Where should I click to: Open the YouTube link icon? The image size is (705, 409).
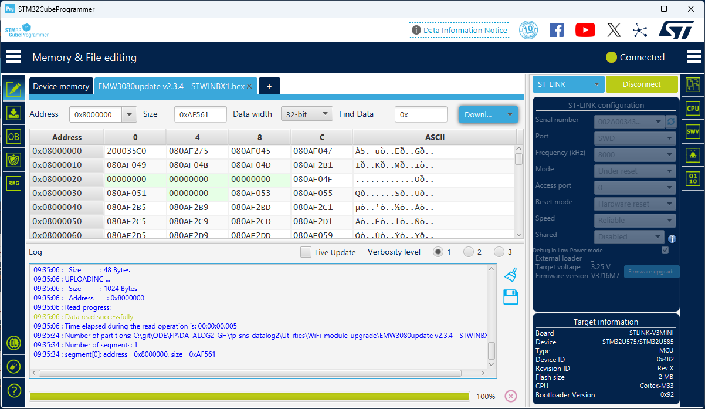[x=585, y=30]
